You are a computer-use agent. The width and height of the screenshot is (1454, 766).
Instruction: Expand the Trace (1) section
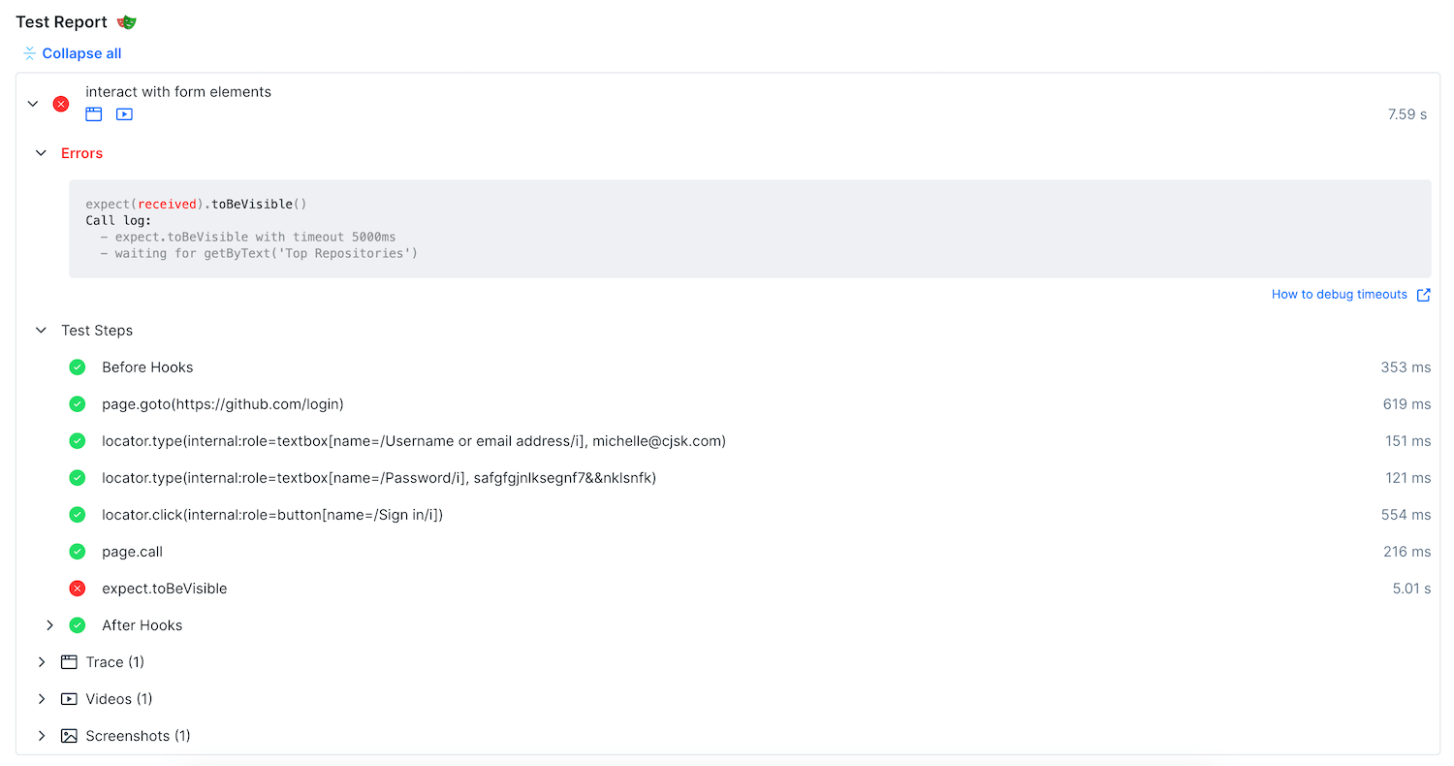click(42, 662)
